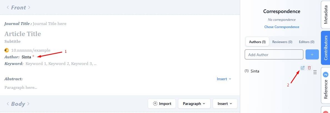330x113 pixels.
Task: Click the Add Author input field
Action: click(274, 55)
